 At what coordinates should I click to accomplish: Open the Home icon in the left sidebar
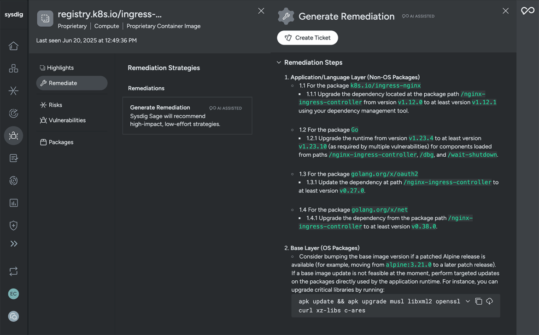(x=13, y=46)
